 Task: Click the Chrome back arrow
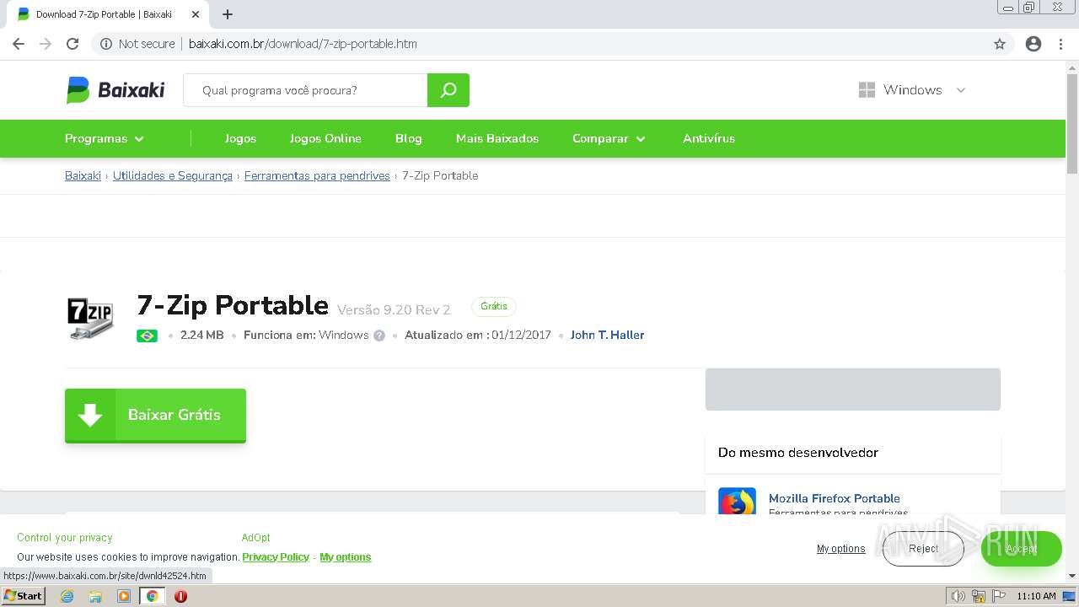(x=19, y=44)
